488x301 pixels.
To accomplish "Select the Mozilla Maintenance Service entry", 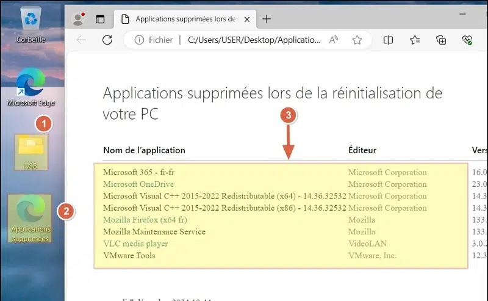I will click(154, 231).
